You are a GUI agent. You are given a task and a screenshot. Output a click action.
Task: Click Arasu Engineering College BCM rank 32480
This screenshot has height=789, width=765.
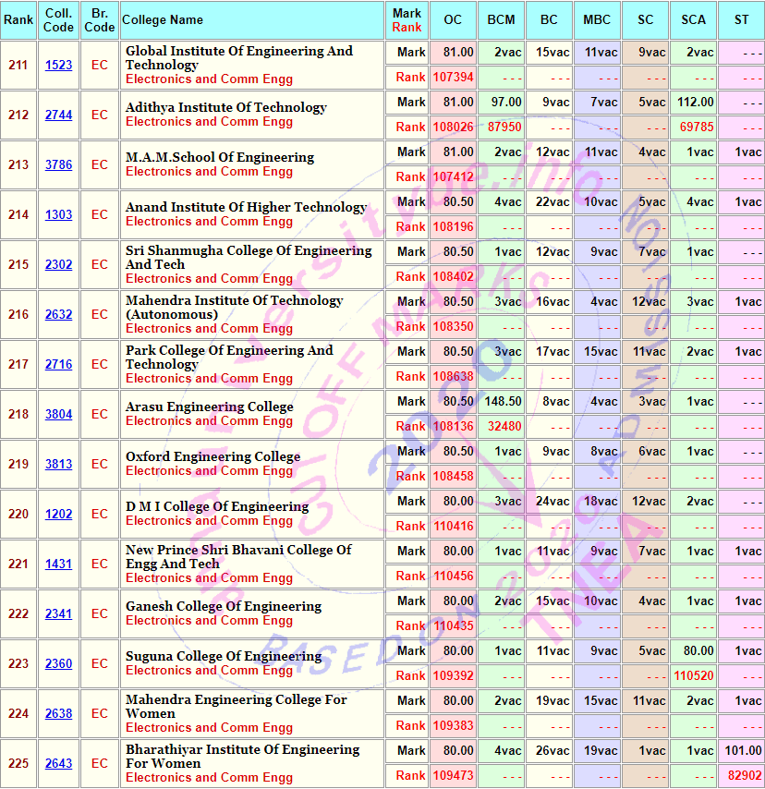tap(504, 427)
